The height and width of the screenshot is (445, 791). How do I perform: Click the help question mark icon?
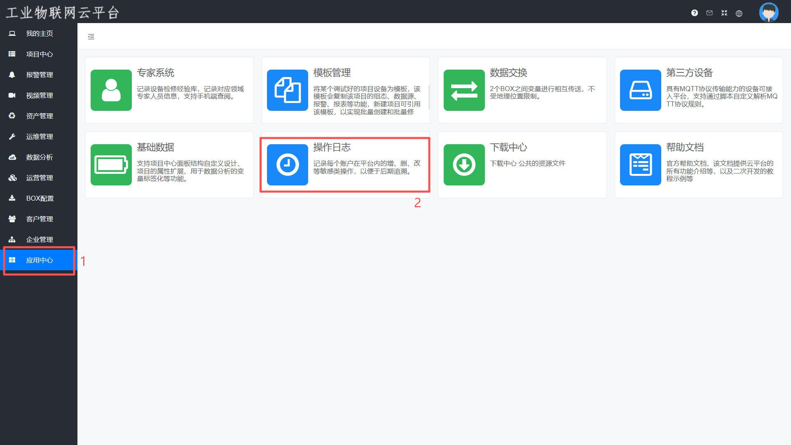(x=695, y=13)
